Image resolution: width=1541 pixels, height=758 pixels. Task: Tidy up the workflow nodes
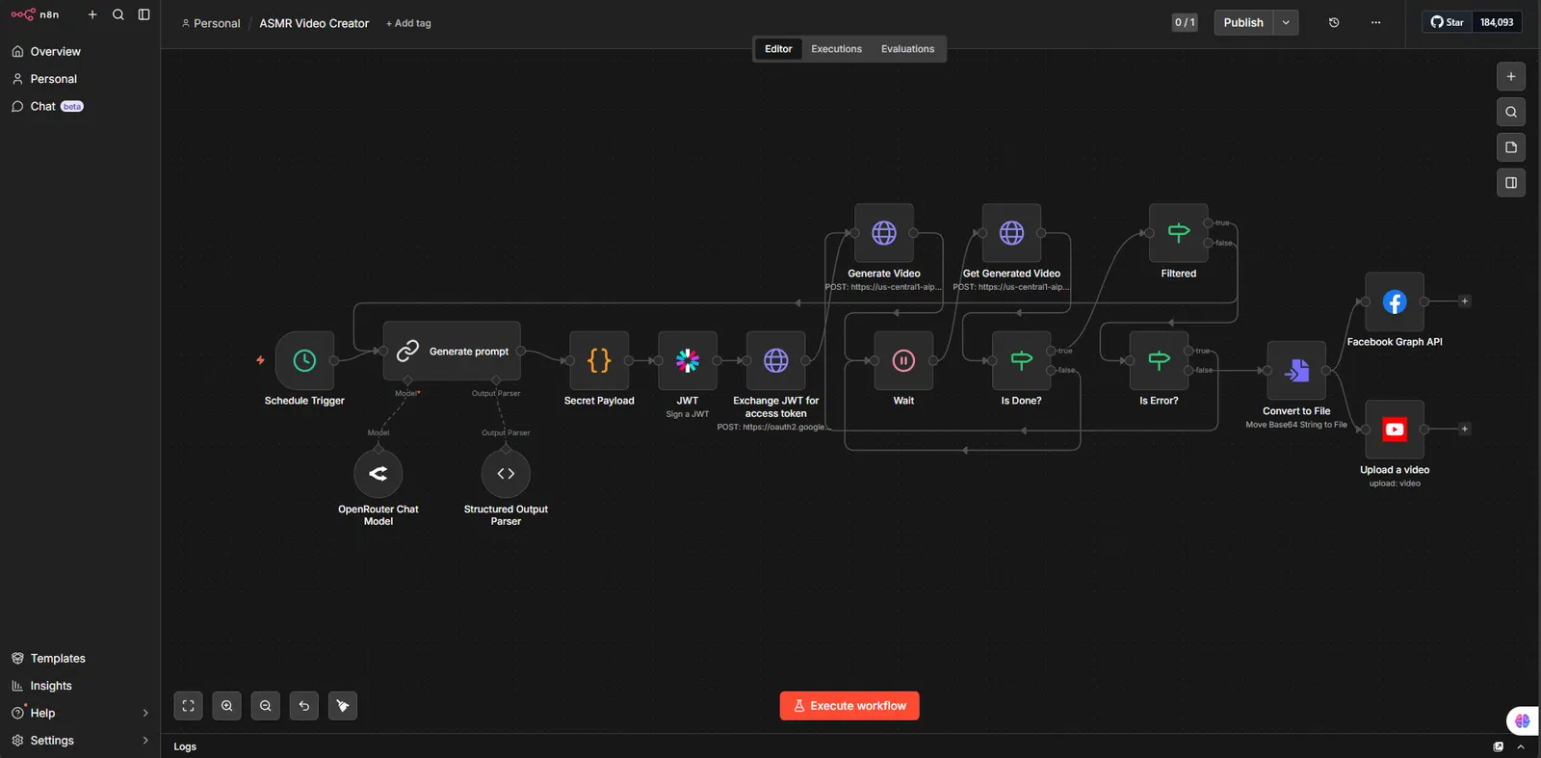343,706
